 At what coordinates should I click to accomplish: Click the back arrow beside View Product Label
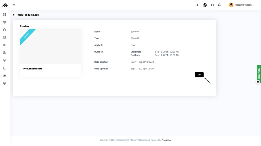pyautogui.click(x=14, y=15)
